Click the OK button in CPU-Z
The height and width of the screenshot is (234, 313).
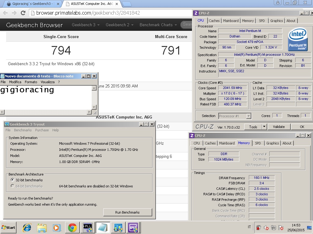302,127
